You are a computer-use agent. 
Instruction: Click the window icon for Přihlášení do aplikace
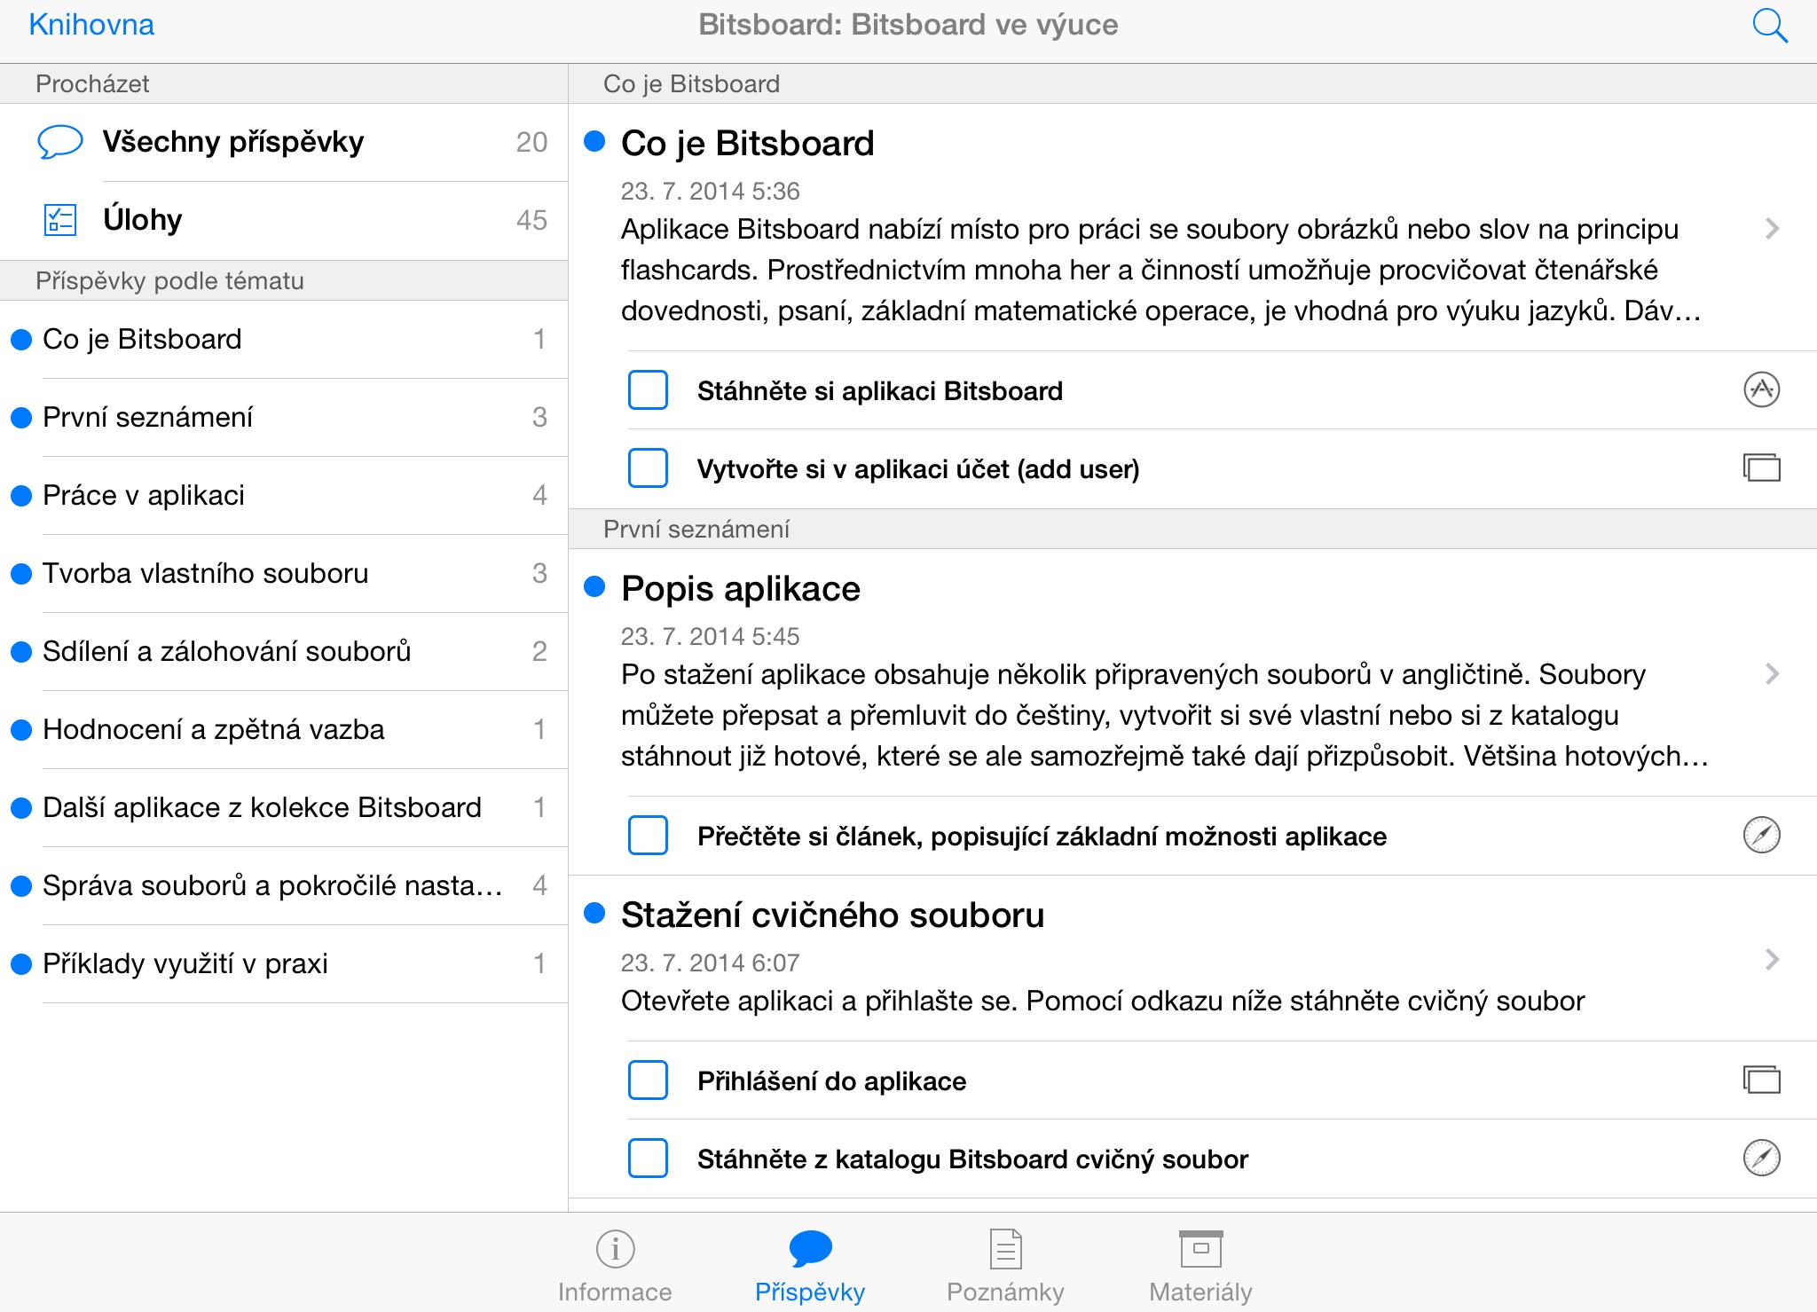(x=1761, y=1080)
